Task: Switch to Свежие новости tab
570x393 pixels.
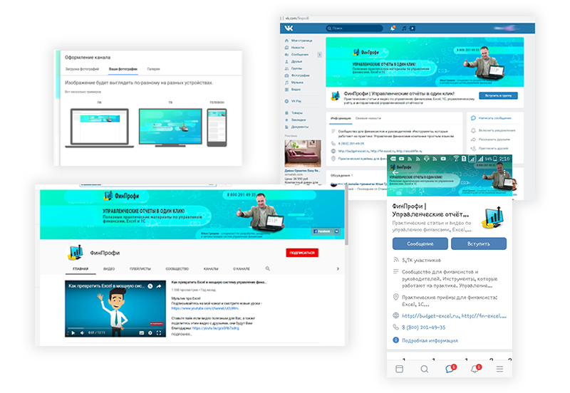Action: point(368,118)
